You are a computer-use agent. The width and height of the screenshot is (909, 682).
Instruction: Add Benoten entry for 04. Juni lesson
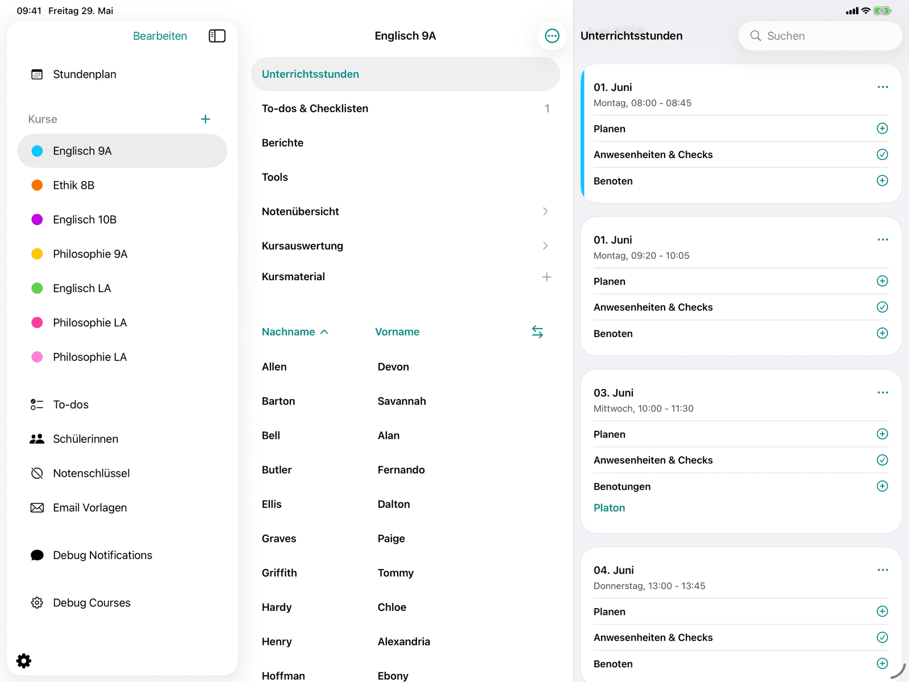882,664
